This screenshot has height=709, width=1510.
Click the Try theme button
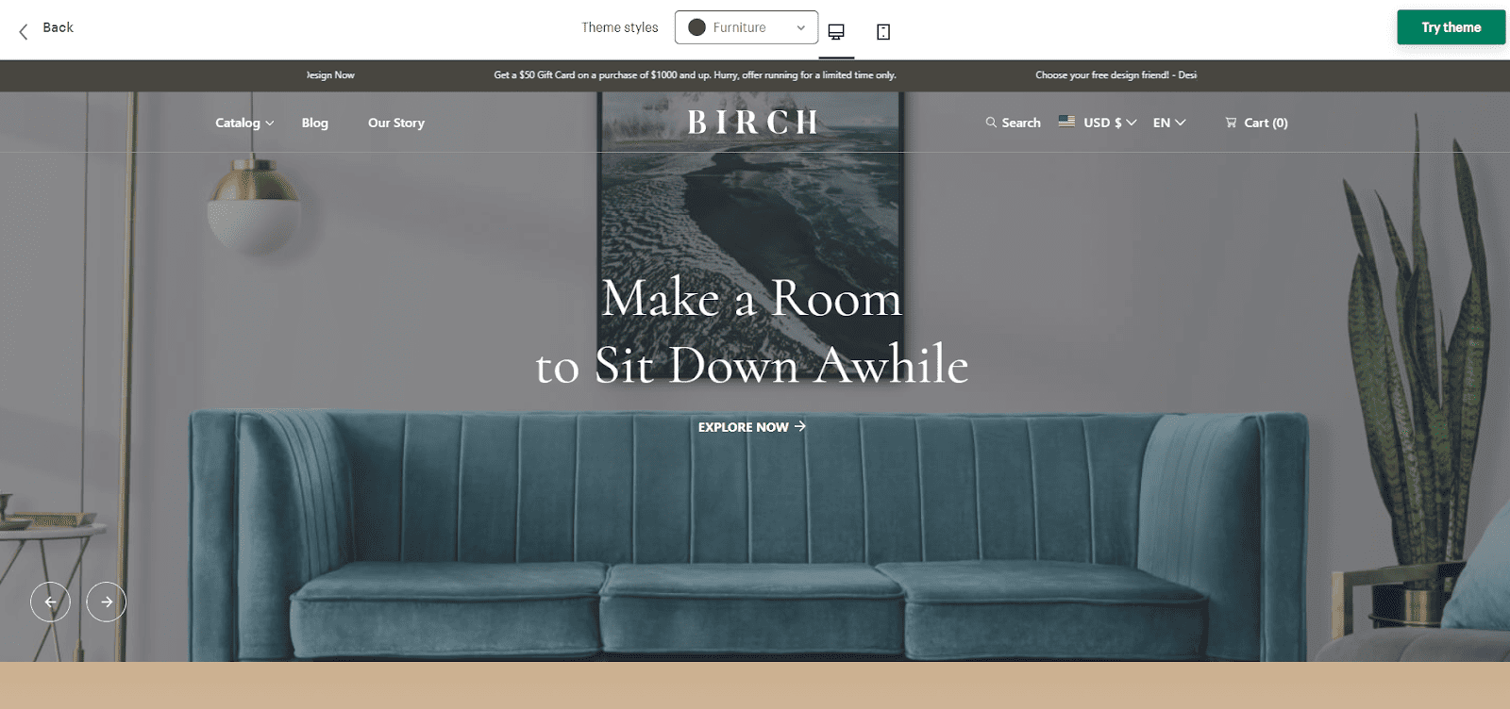point(1451,27)
